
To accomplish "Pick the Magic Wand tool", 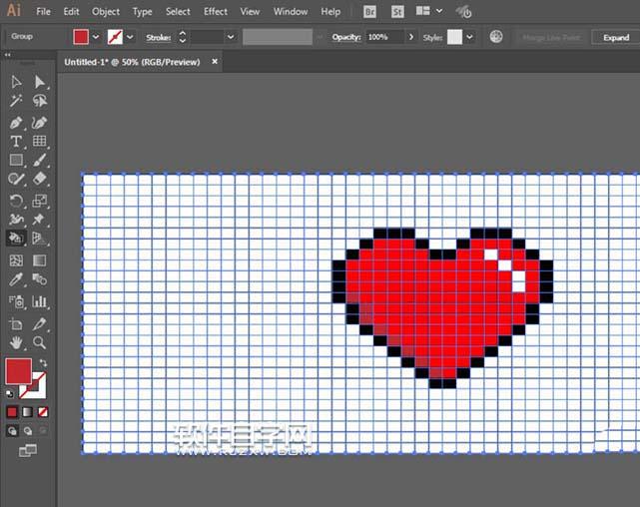I will (x=16, y=101).
